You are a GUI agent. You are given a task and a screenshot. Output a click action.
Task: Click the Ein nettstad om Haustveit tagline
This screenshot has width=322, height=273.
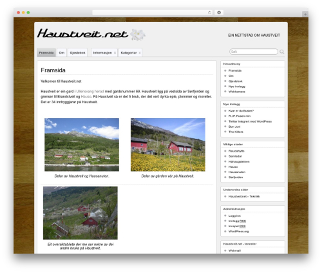[x=254, y=35]
